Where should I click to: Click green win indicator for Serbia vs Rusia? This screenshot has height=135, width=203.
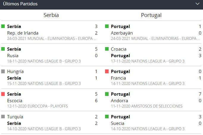(3, 49)
